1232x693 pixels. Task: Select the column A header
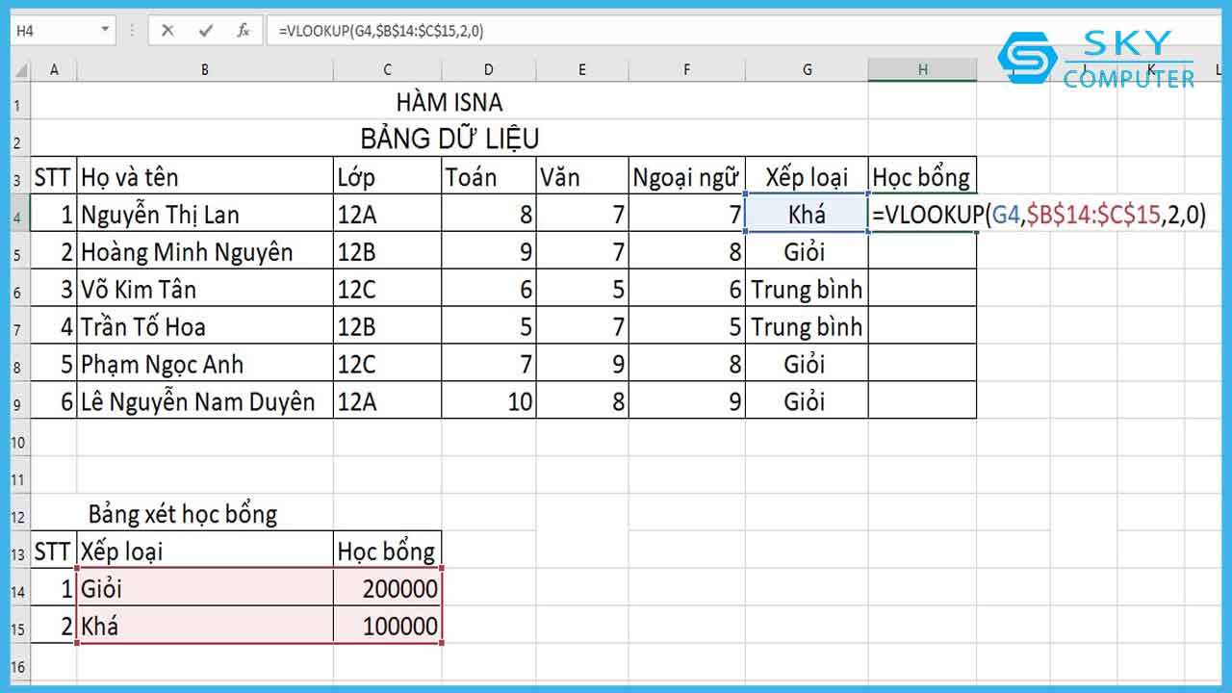coord(54,69)
